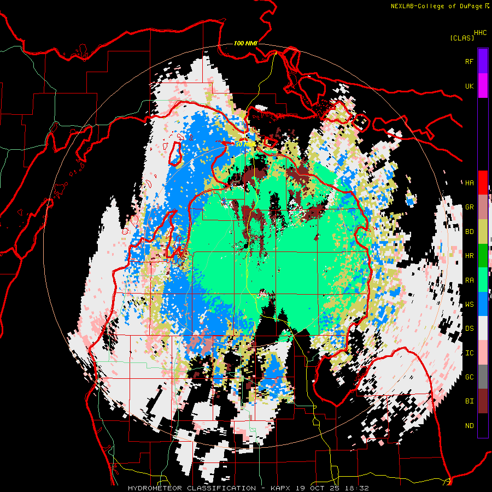Click the ND legend label

click(x=469, y=426)
